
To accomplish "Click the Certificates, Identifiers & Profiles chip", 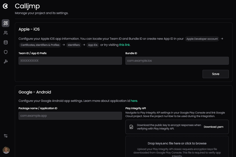I will [x=40, y=45].
